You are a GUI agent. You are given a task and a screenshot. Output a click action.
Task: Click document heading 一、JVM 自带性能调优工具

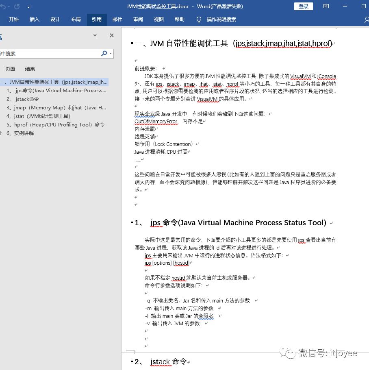click(233, 44)
